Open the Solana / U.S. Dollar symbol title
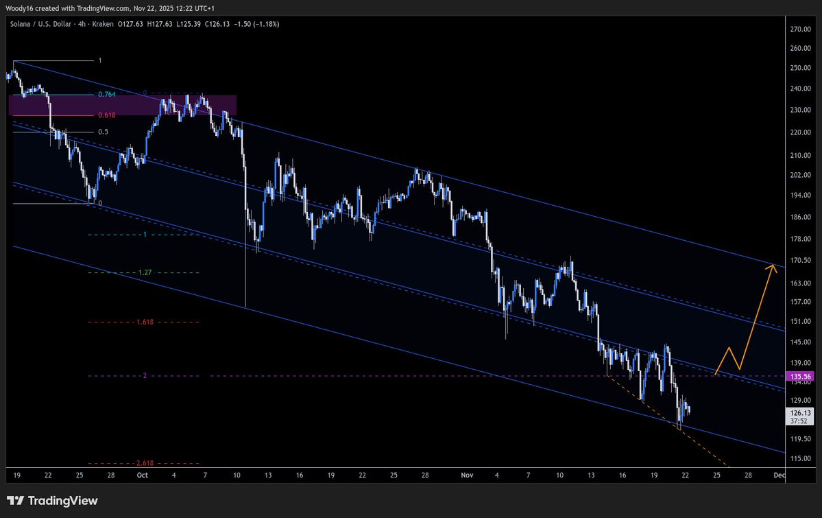Image resolution: width=822 pixels, height=518 pixels. [41, 23]
